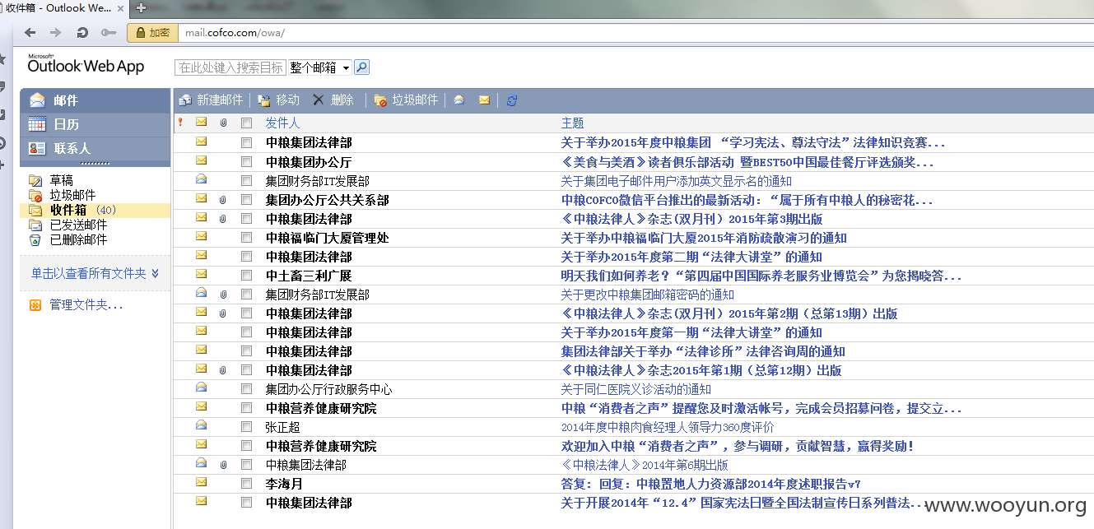Image resolution: width=1094 pixels, height=529 pixels.
Task: Refresh the mail list with the blue arrows icon
Action: (512, 100)
